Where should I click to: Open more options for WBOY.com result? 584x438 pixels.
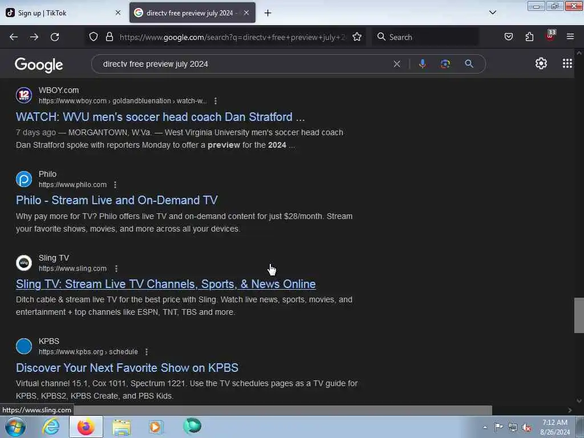click(x=215, y=101)
